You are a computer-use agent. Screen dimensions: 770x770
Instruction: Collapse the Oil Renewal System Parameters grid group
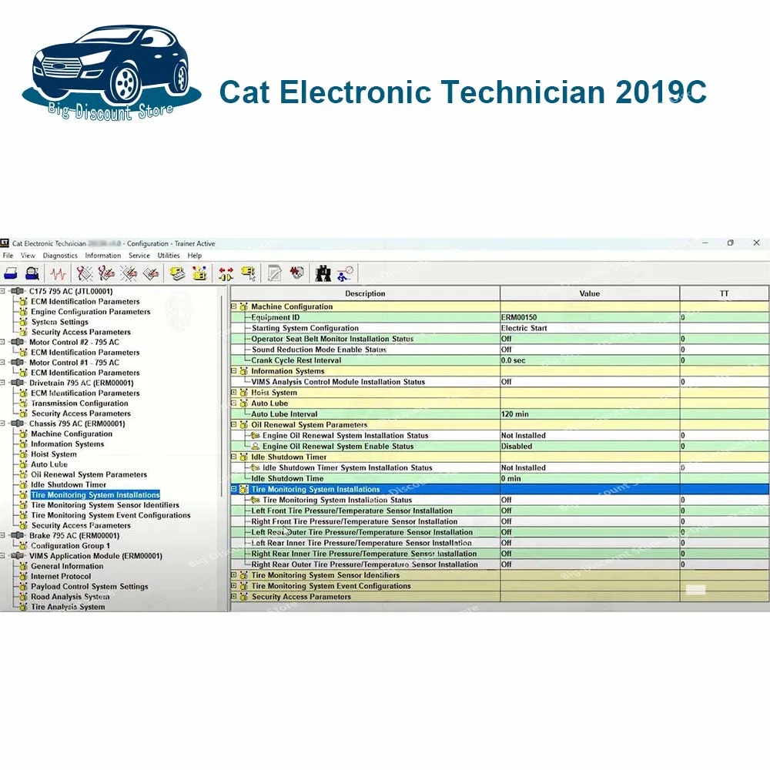pos(234,425)
